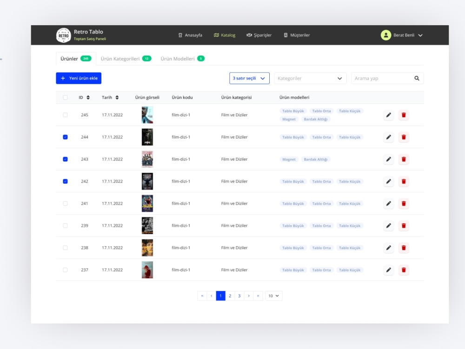The width and height of the screenshot is (465, 349).
Task: Open the page size 10 dropdown
Action: click(x=274, y=296)
